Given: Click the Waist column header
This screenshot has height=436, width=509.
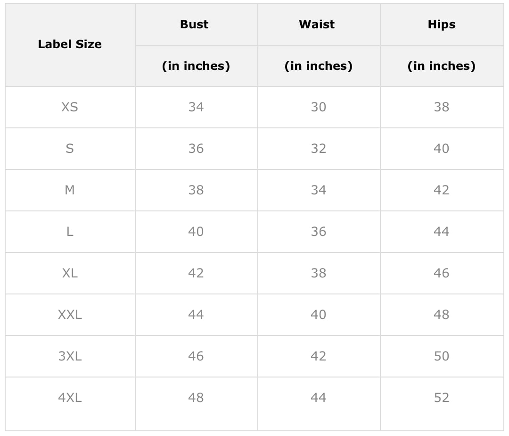Looking at the screenshot, I should (x=317, y=25).
